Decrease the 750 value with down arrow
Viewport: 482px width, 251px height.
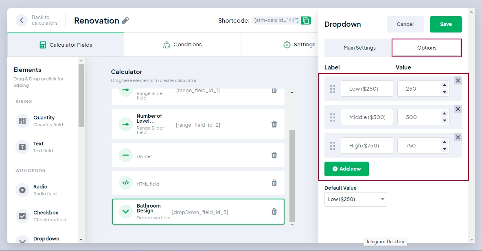[x=445, y=149]
